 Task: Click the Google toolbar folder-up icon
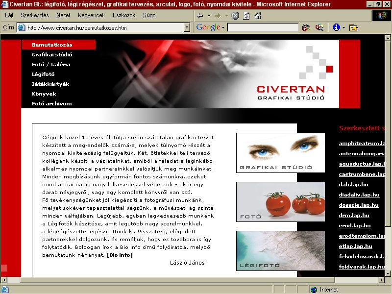(x=353, y=27)
